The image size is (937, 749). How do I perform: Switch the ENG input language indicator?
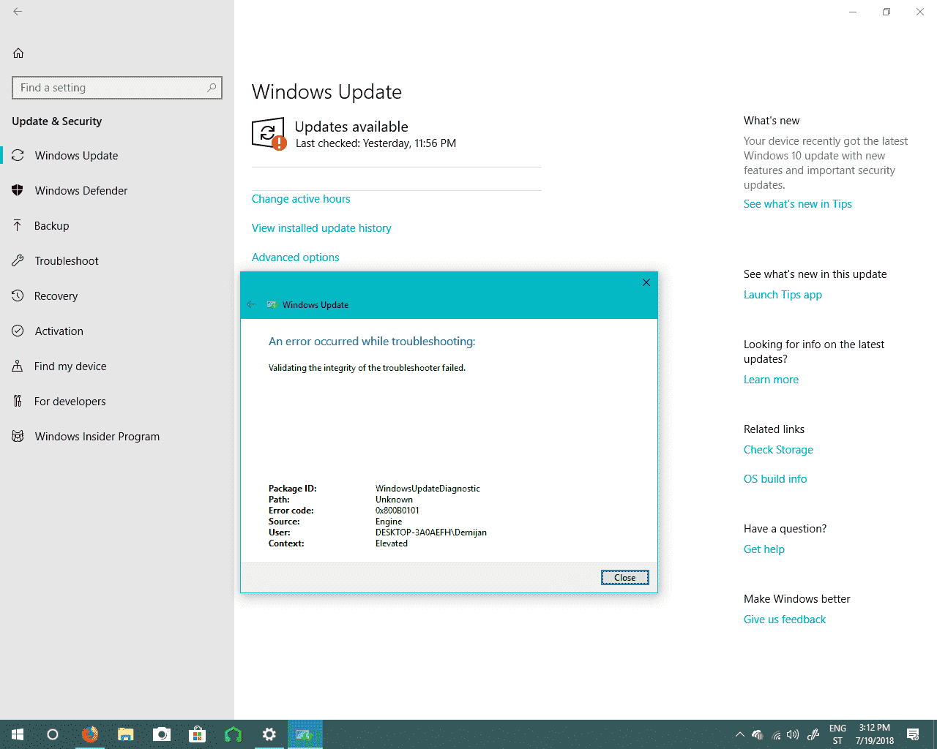point(837,734)
